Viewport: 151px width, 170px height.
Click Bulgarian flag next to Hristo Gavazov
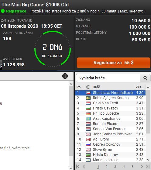pos(88,108)
